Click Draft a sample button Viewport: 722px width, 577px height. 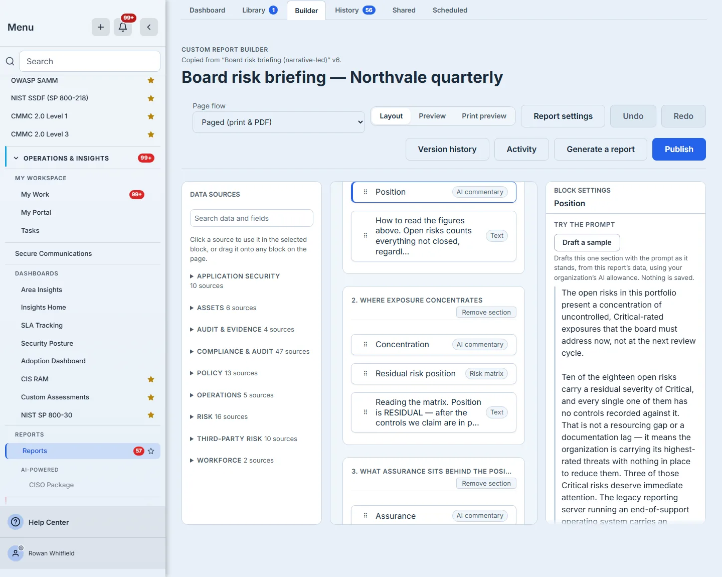[587, 242]
